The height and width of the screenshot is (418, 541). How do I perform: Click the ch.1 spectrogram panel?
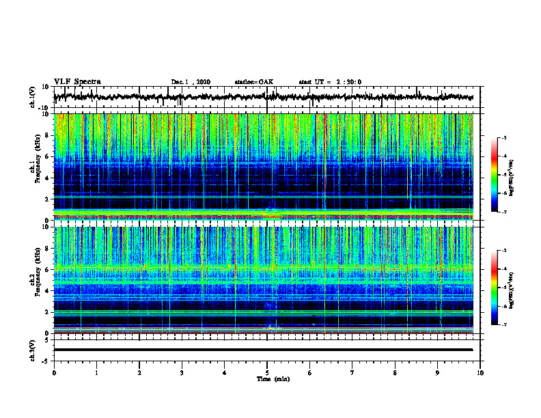263,167
